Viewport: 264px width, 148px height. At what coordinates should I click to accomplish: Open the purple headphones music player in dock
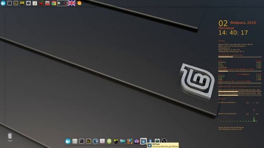click(137, 141)
